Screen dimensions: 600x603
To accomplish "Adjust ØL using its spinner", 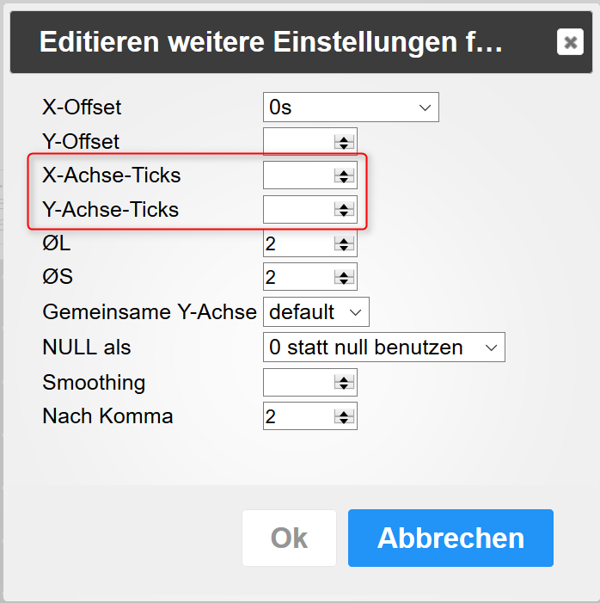I will coord(344,244).
